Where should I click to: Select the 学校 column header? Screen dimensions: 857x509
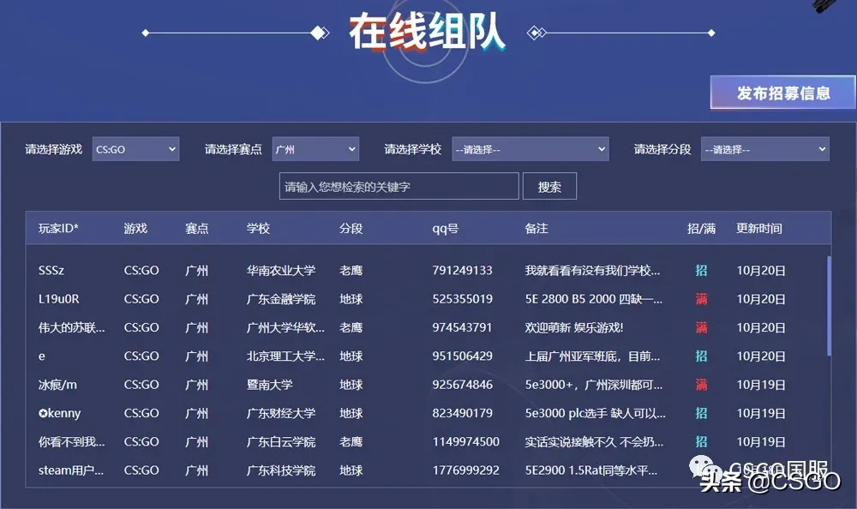[x=258, y=229]
